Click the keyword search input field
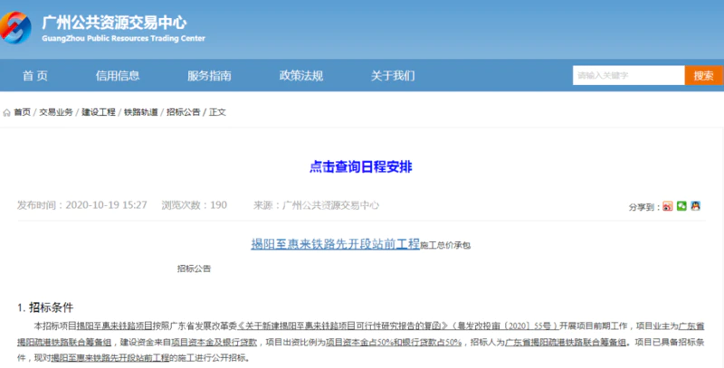The width and height of the screenshot is (724, 368). [x=627, y=76]
